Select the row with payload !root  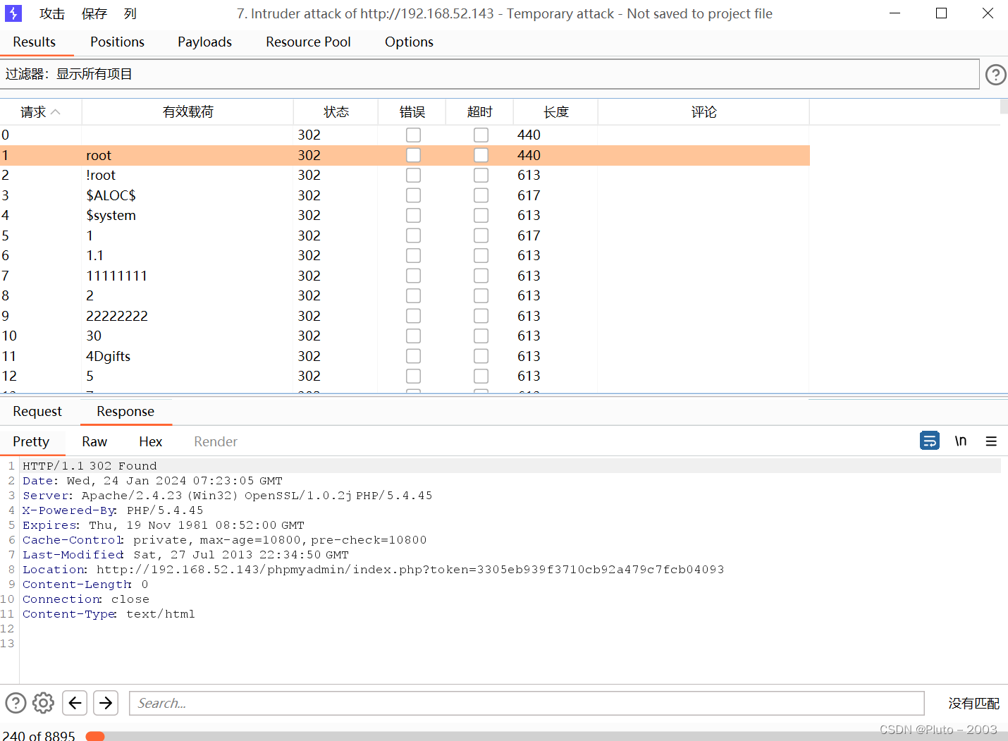(405, 175)
